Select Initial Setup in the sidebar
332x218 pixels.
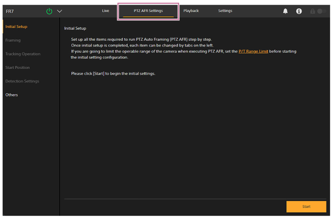point(16,26)
